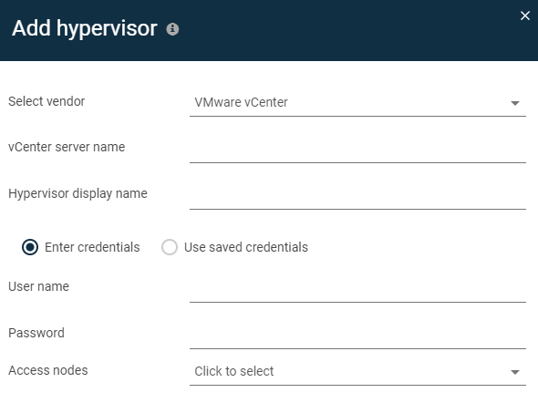Focus the Password input field
538x403 pixels.
click(357, 336)
